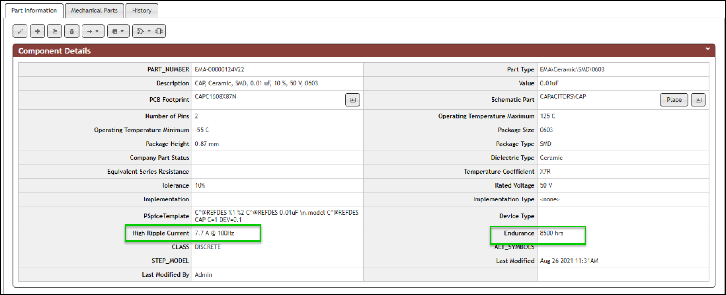Screen dimensions: 726x295
Task: Click schematic part CAPACITORS\CAP text
Action: coord(563,96)
